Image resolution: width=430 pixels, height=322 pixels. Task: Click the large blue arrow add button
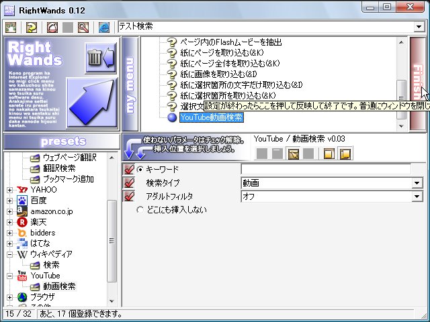pos(92,103)
